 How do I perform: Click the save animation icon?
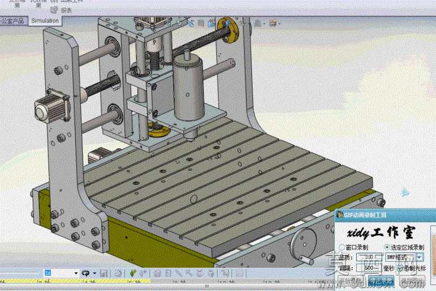[x=103, y=273]
